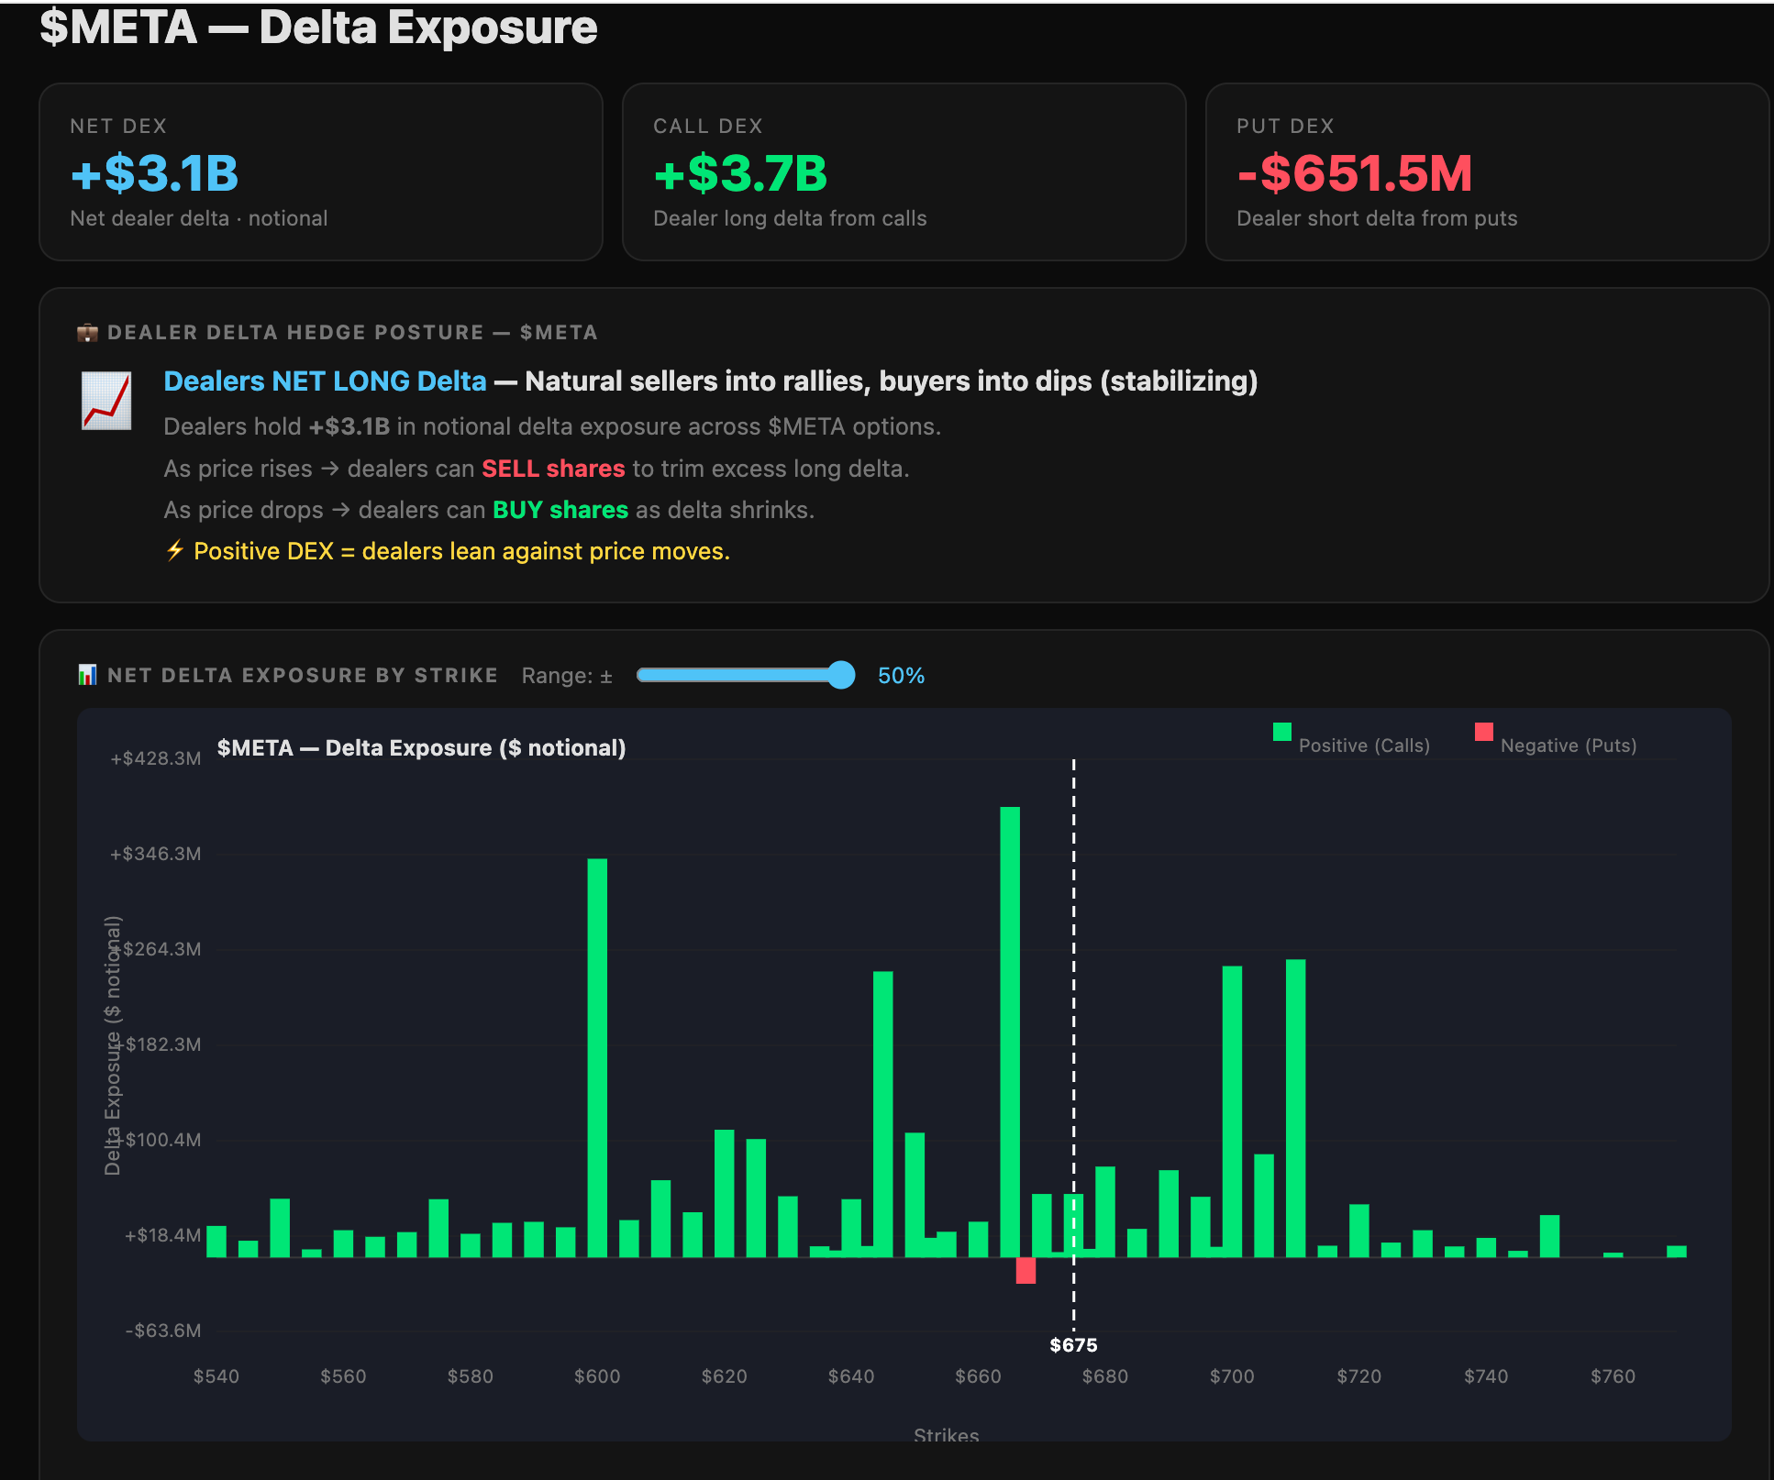This screenshot has width=1774, height=1480.
Task: Click the red negative puts bar
Action: click(x=1026, y=1271)
